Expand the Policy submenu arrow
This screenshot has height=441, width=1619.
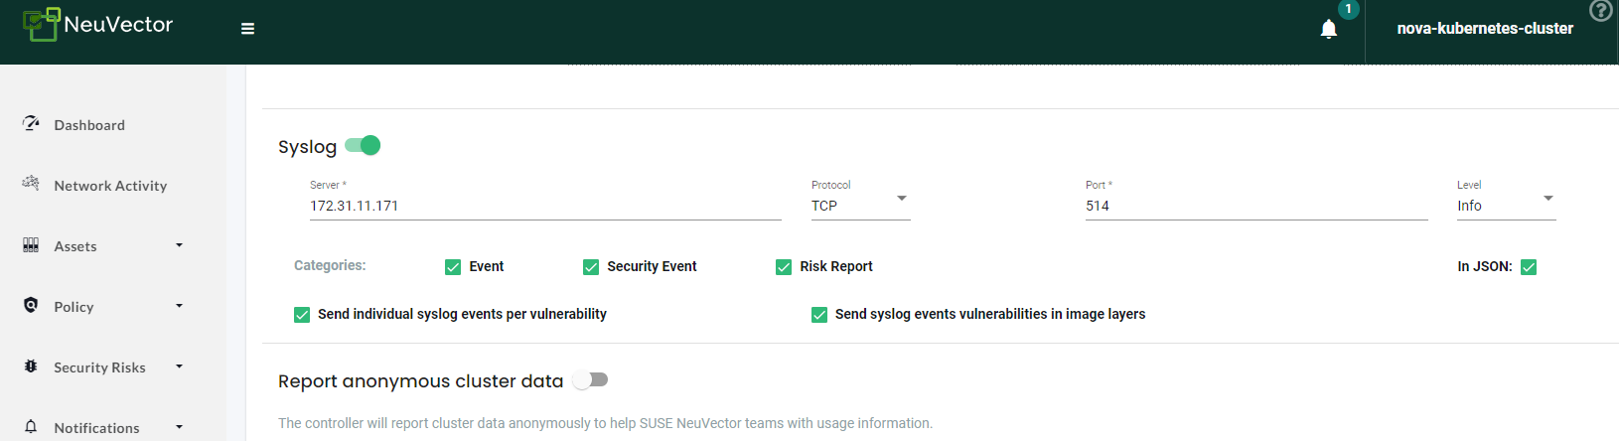(180, 306)
